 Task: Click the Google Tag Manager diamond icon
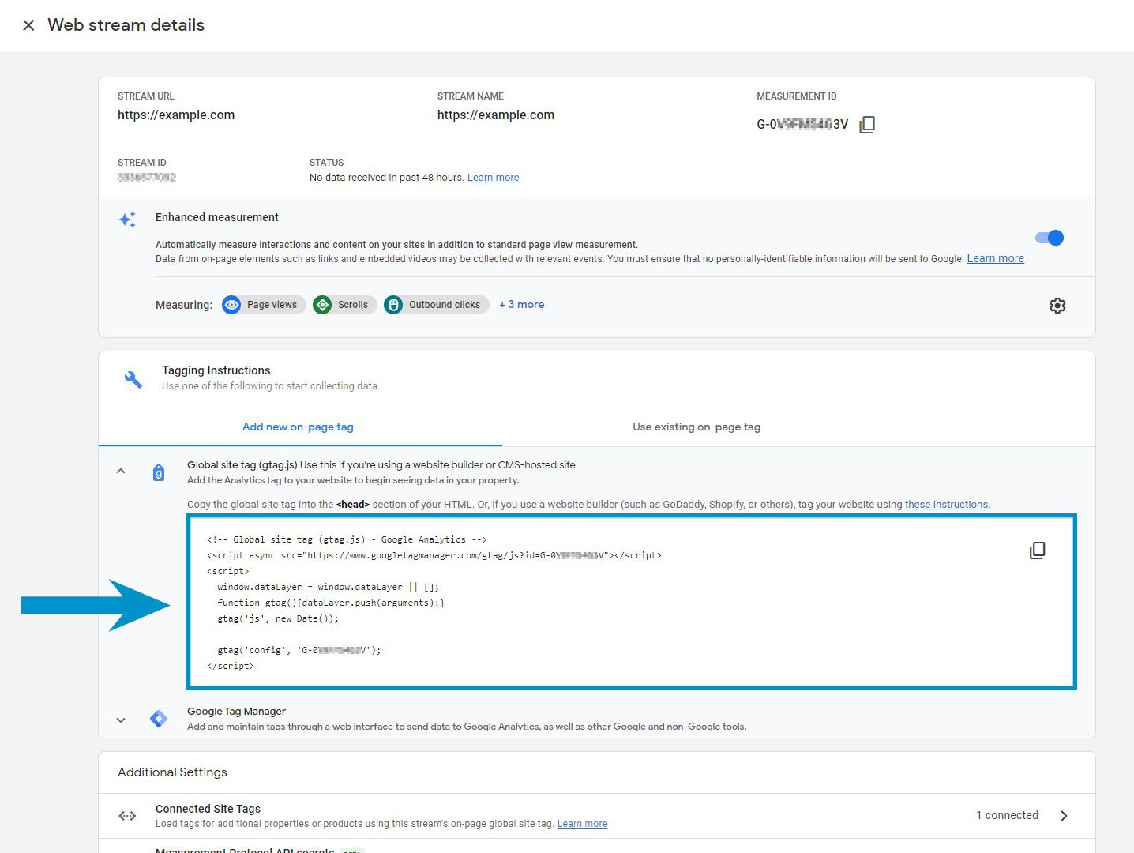(x=159, y=719)
